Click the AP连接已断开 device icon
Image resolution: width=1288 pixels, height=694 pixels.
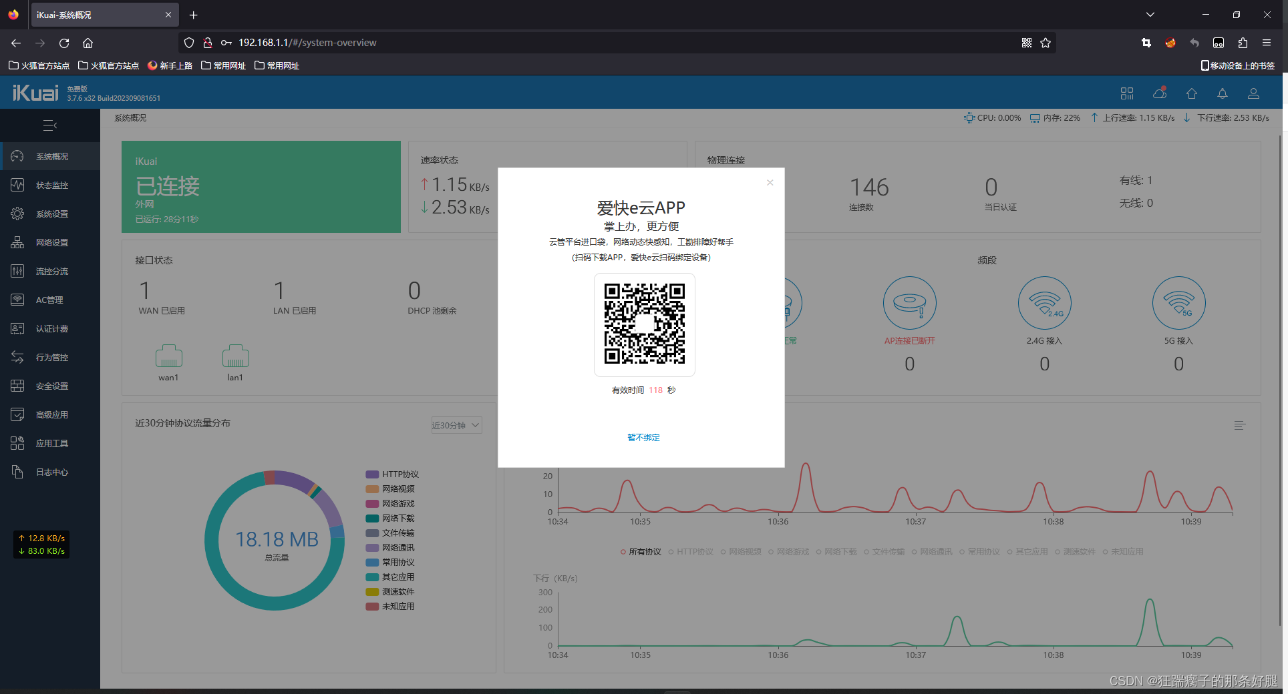tap(910, 303)
